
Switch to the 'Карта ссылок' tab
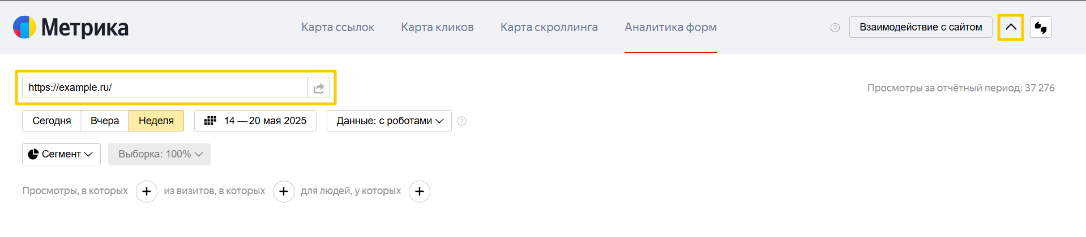point(337,27)
